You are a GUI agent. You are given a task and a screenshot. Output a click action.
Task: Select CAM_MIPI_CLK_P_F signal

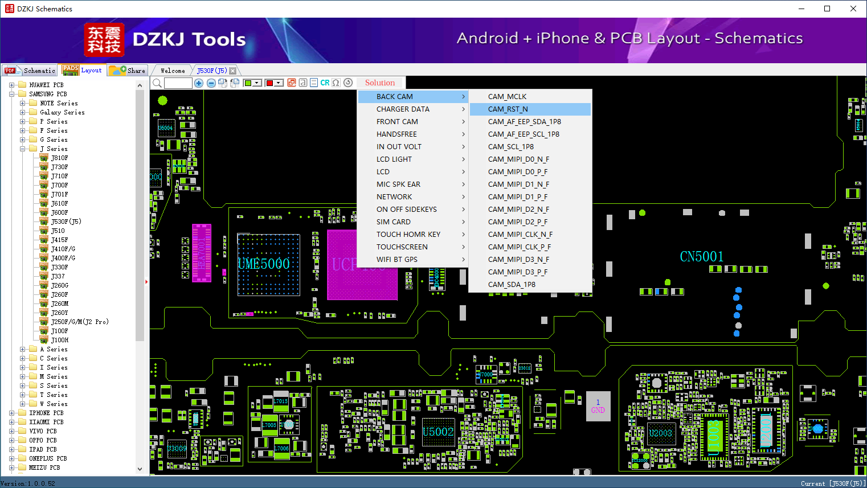tap(530, 247)
